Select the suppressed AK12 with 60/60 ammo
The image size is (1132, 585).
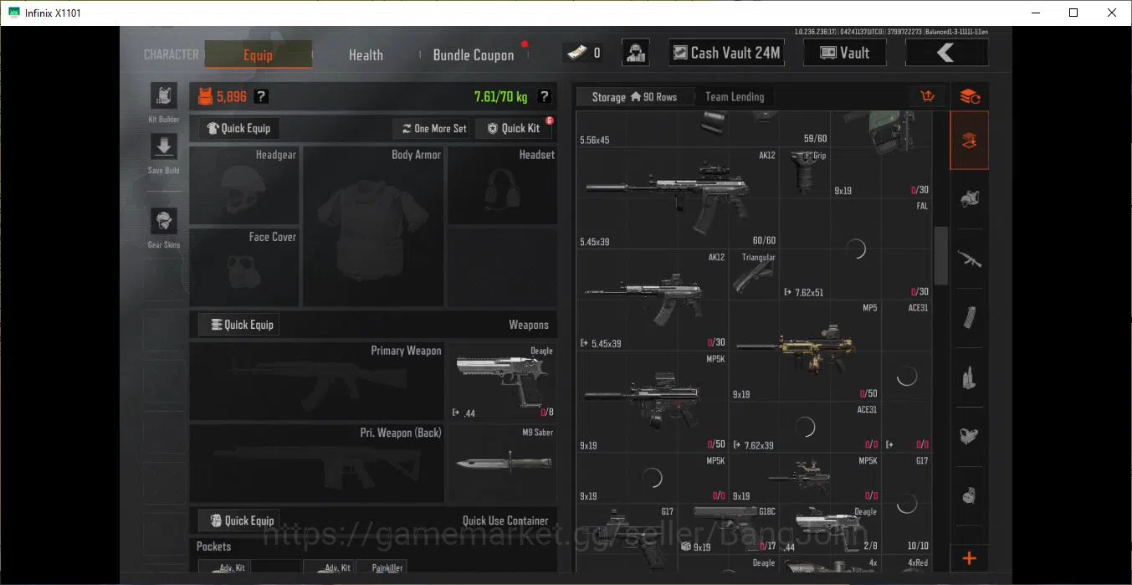pos(678,199)
